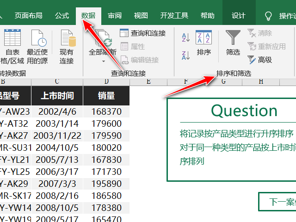Screen dimensions: 296x222
Task: Select the date cell 2007/3/3
Action: coord(57,184)
